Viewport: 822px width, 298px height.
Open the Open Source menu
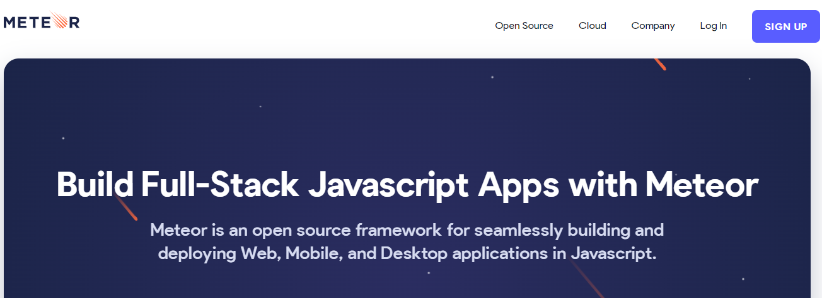(x=524, y=26)
